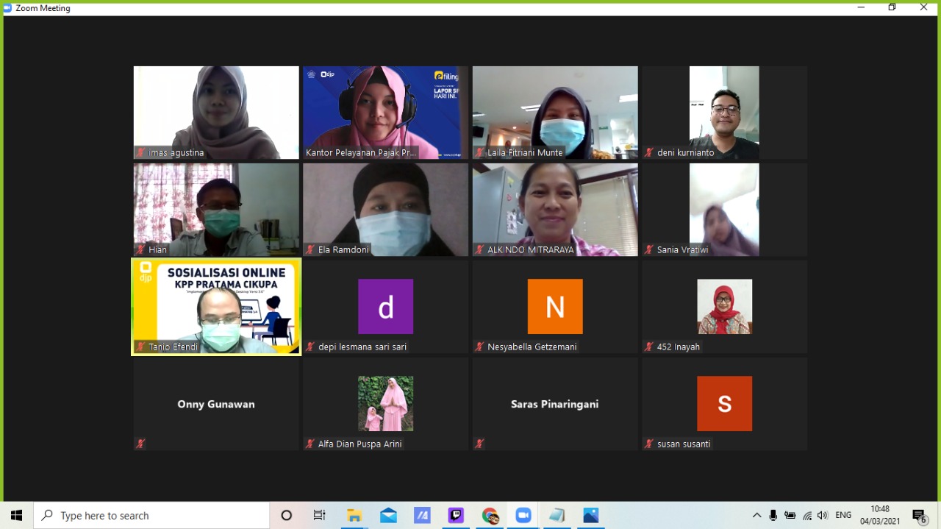Open File Explorer from the taskbar
Screen dimensions: 941x529
[354, 516]
